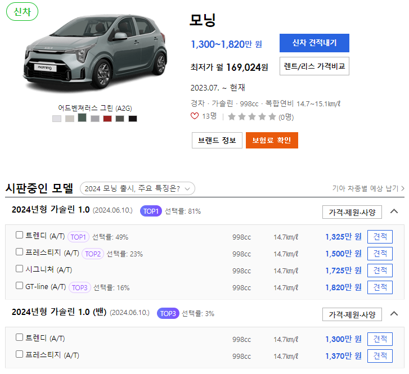409x374 pixels.
Task: Click 최저가 월 169,024원 text
Action: click(x=230, y=67)
